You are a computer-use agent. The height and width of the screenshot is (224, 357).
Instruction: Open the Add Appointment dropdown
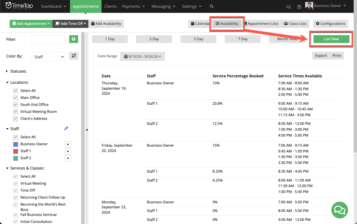tap(31, 24)
